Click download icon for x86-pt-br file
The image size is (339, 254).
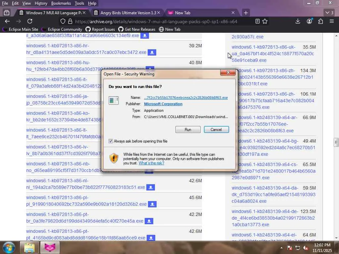149,221
